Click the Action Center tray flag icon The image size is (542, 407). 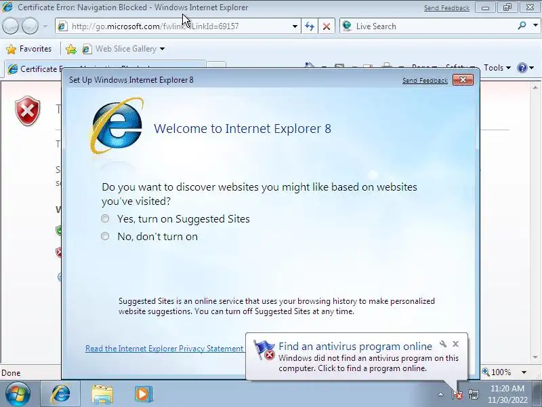coord(457,394)
